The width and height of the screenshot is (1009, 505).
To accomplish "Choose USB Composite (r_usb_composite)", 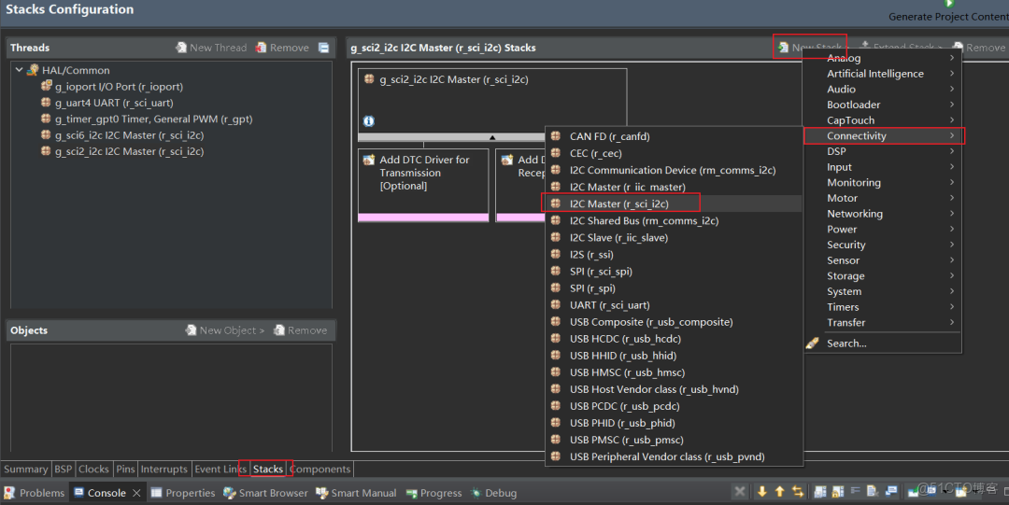I will coord(674,322).
